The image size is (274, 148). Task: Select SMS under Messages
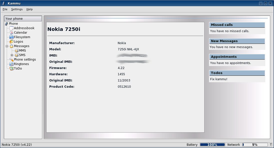coord(22,55)
